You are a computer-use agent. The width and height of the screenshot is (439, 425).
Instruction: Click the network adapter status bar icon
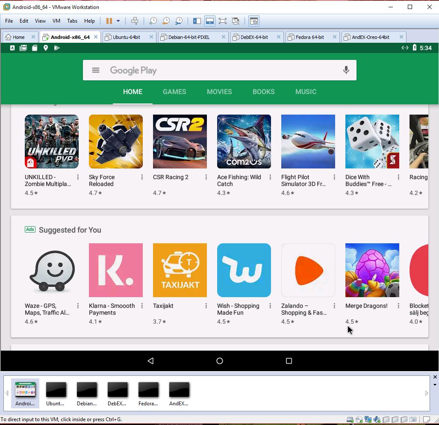coord(368,419)
